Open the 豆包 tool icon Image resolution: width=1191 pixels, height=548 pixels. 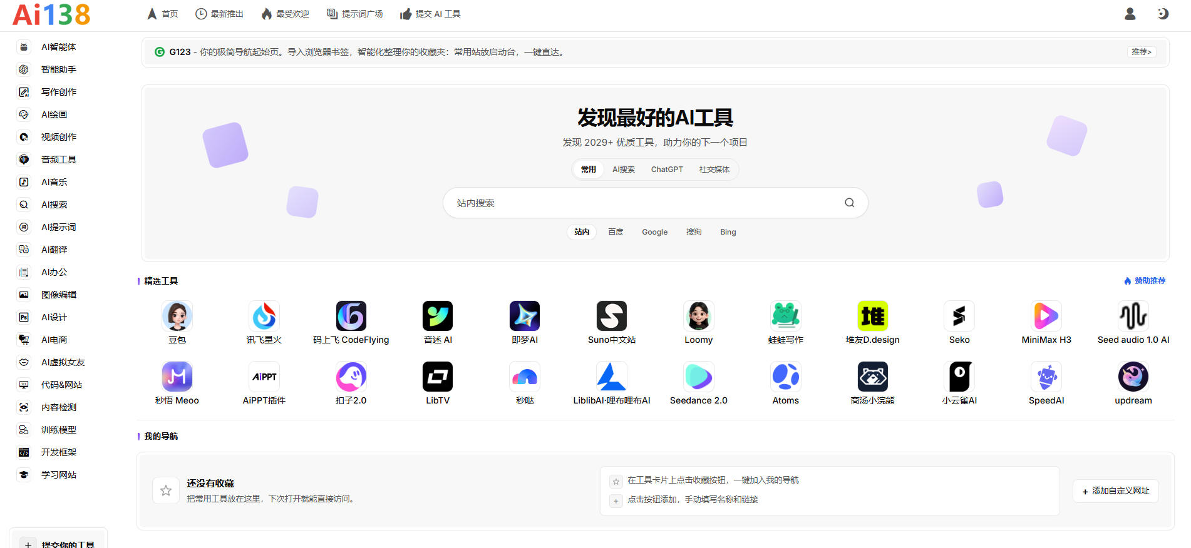177,316
